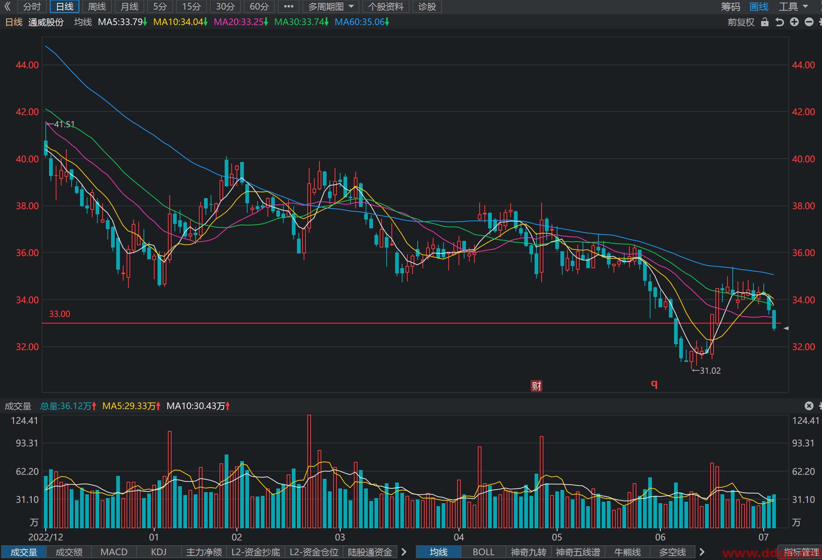Image resolution: width=822 pixels, height=560 pixels.
Task: Select the BOLL main chart tab
Action: 483,552
